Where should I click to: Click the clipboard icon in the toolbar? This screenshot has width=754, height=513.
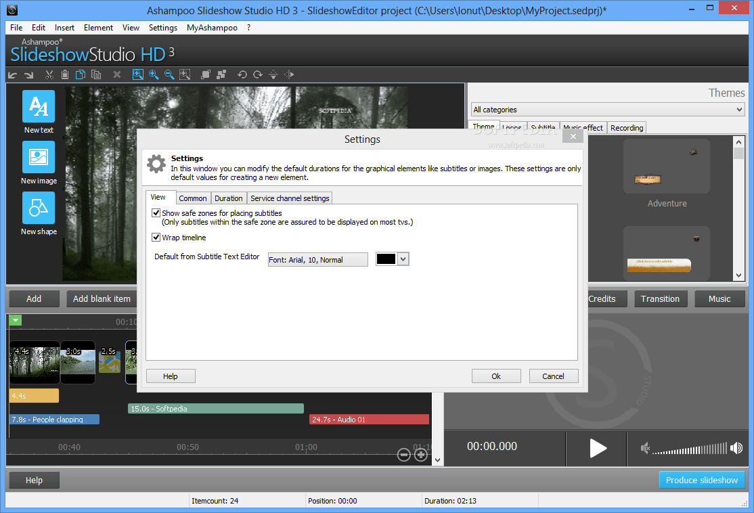pyautogui.click(x=65, y=74)
